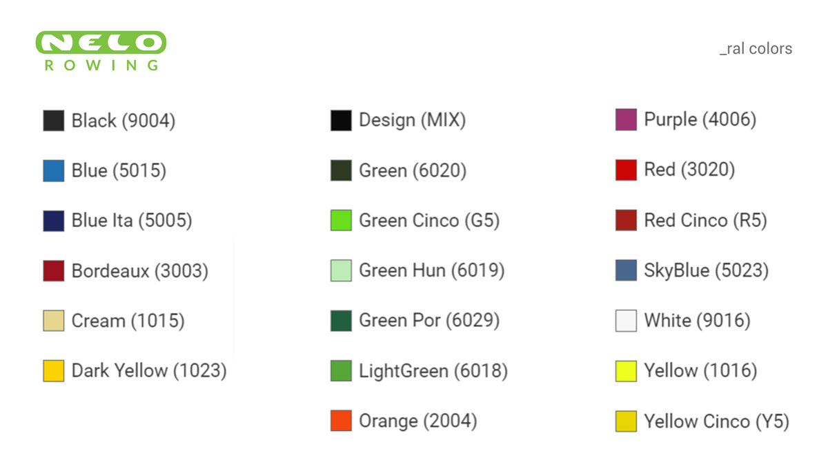Click the Red Cinco (R5) label
828x469 pixels.
click(705, 221)
